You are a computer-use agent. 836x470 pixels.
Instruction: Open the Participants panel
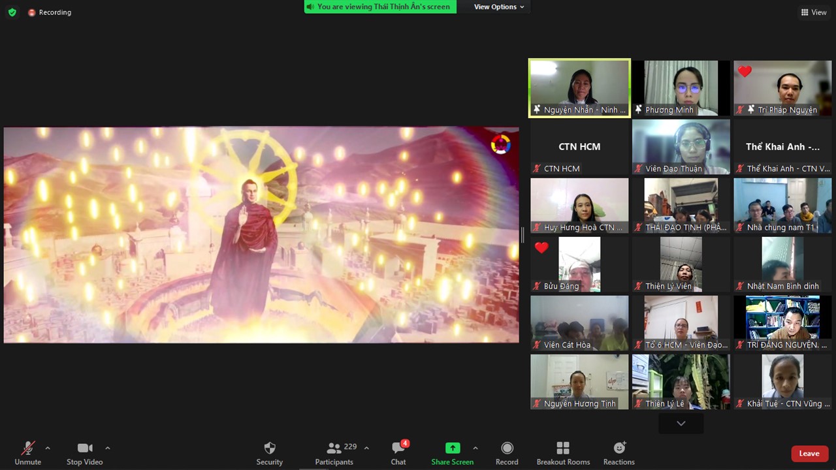(334, 453)
